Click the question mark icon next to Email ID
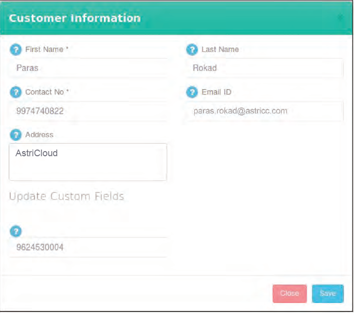The width and height of the screenshot is (354, 313). pos(192,93)
